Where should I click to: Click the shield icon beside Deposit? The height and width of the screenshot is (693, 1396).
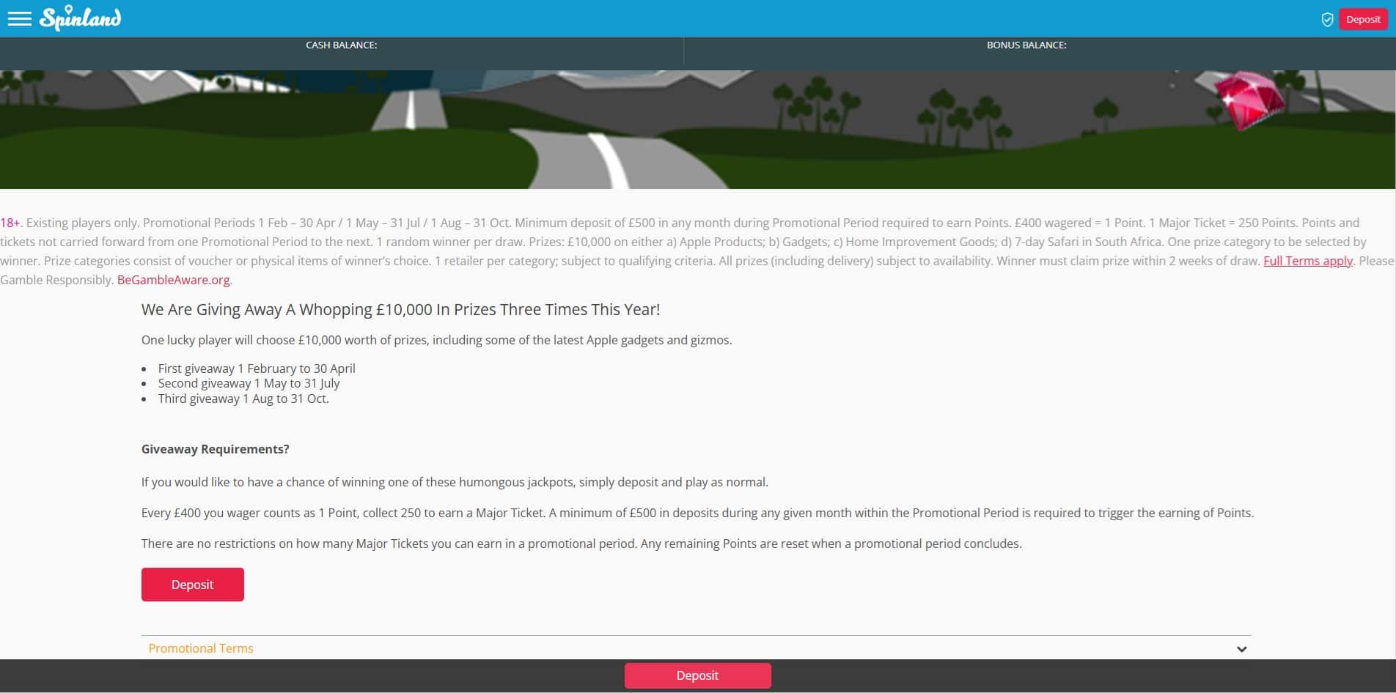[x=1327, y=20]
